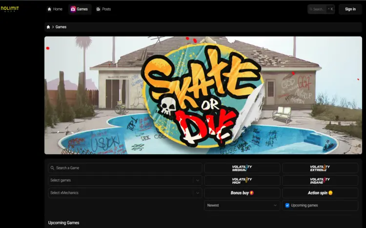Open the Select games dropdown
The image size is (366, 228).
point(125,180)
